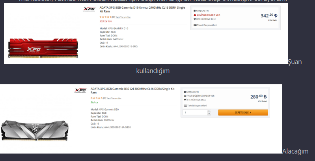Click Bellek Hızı: 3000MHz text

102,120
